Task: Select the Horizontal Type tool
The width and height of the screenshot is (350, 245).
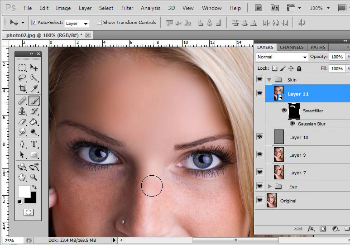Action: click(34, 144)
